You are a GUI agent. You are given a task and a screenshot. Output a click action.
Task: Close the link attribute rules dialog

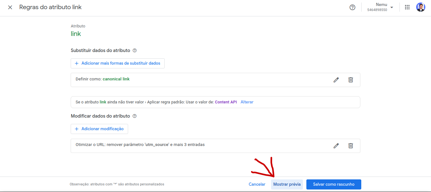(x=10, y=7)
